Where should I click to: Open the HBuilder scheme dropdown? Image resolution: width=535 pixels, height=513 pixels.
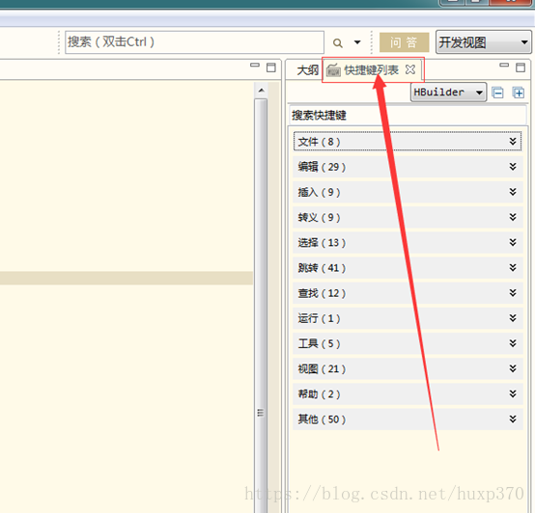[448, 92]
